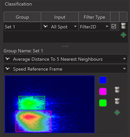Toggle the Set 1 enabled checkbox
Viewport: 130px width, 137px height.
tap(114, 26)
